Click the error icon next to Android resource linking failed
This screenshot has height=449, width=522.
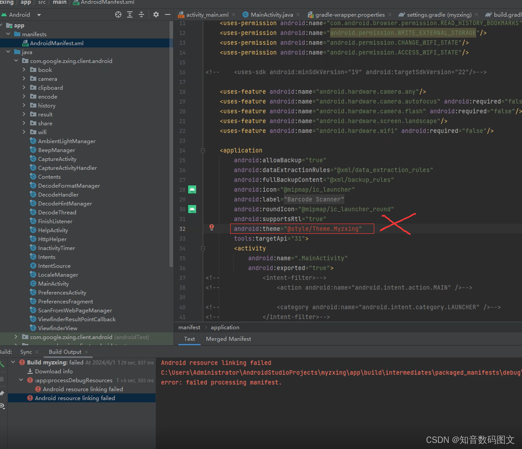click(x=38, y=389)
